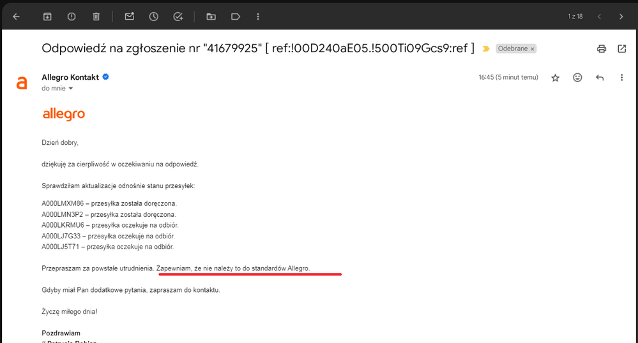Screen dimensions: 638x343
Task: Click verified sender checkmark badge
Action: pyautogui.click(x=106, y=77)
